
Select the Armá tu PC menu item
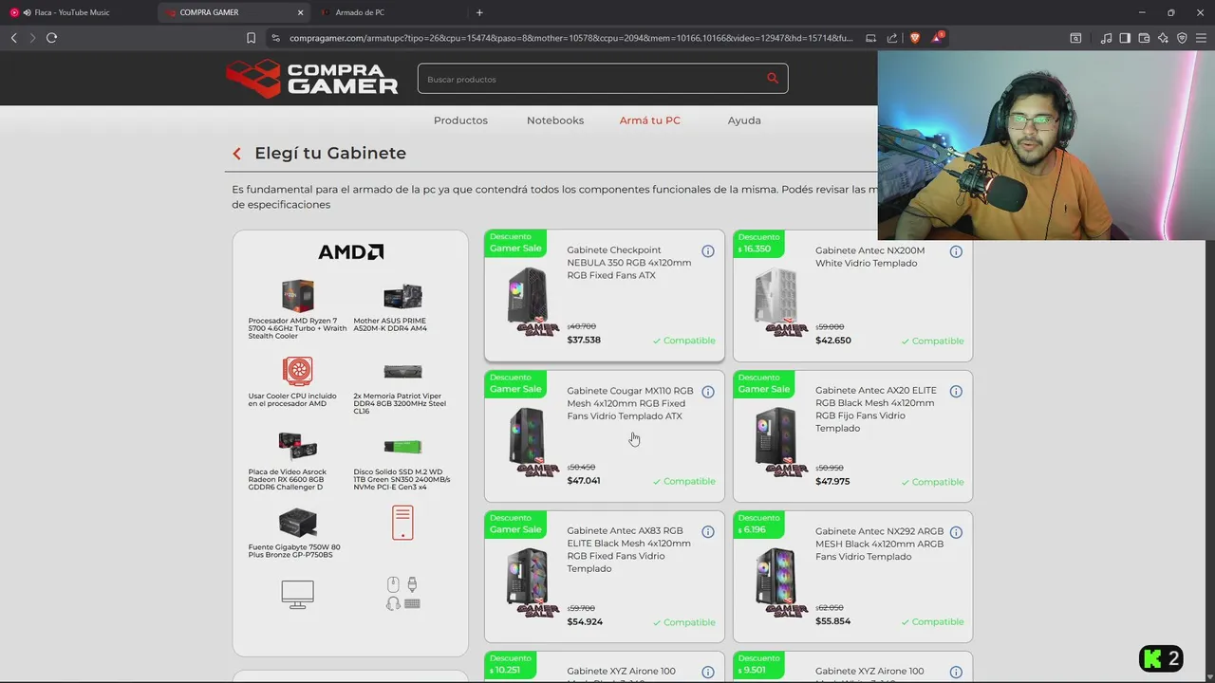point(650,120)
